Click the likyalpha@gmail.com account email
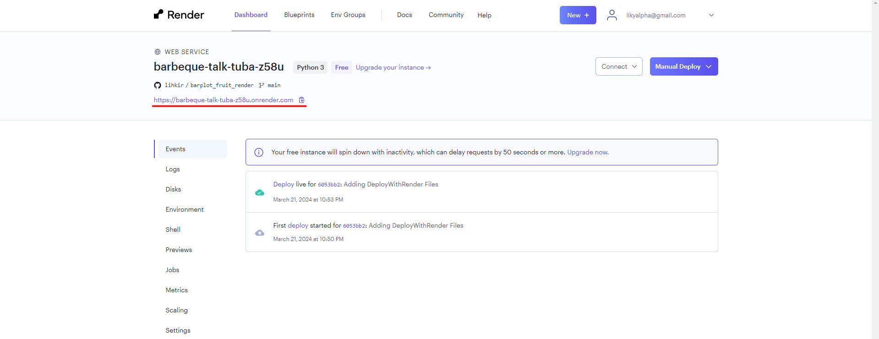879x339 pixels. pos(656,15)
